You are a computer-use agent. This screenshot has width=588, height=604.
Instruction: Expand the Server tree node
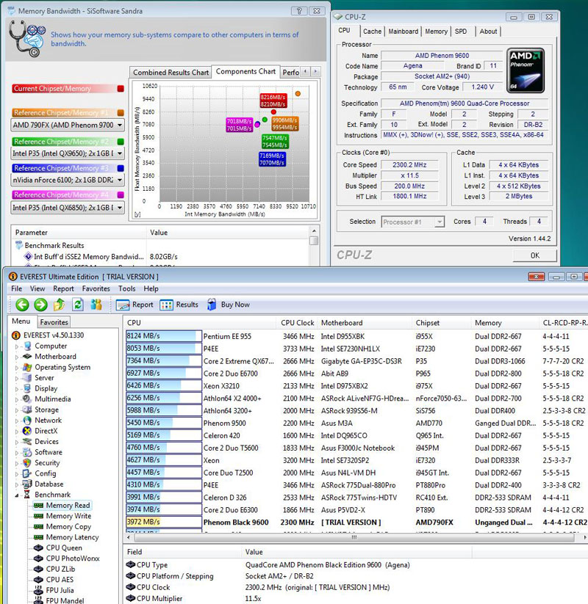(17, 378)
